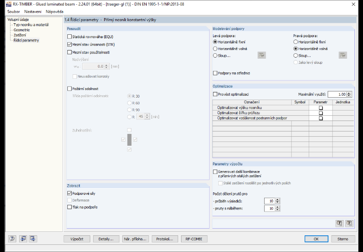Click the RX-TIMBER app icon in title bar
Screen dimensions: 363x252
(9, 4)
